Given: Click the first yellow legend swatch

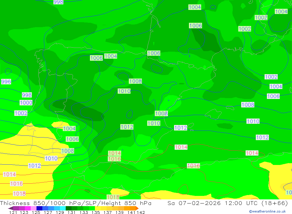Looking at the screenshot, I should tap(98, 208).
